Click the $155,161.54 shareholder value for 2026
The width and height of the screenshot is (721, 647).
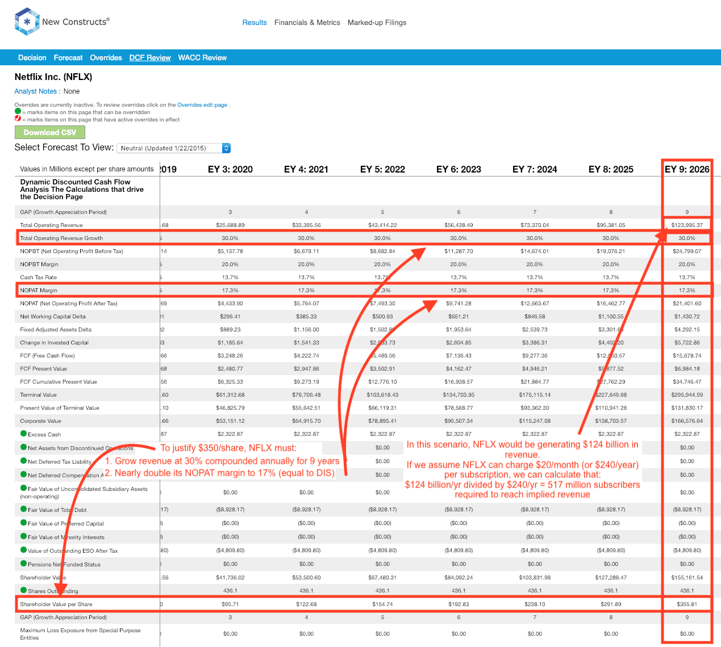[687, 578]
